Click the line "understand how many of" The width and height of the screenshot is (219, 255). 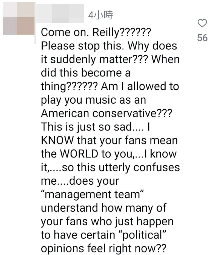point(103,207)
